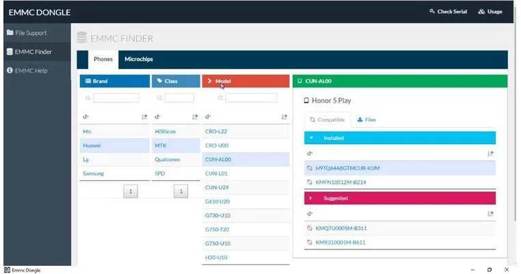The width and height of the screenshot is (521, 274).
Task: Click the red Model column header
Action: (245, 81)
